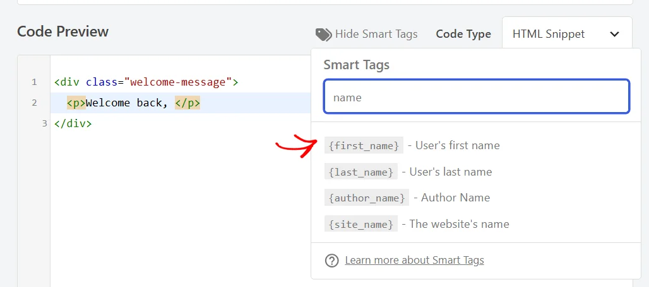Click line number 1 in gutter
Viewport: 649px width, 287px height.
click(34, 82)
